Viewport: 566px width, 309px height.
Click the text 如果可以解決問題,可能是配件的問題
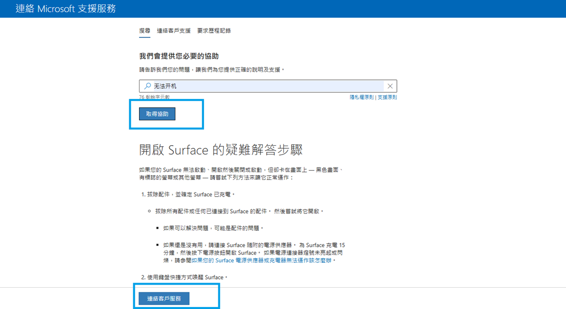pyautogui.click(x=213, y=228)
